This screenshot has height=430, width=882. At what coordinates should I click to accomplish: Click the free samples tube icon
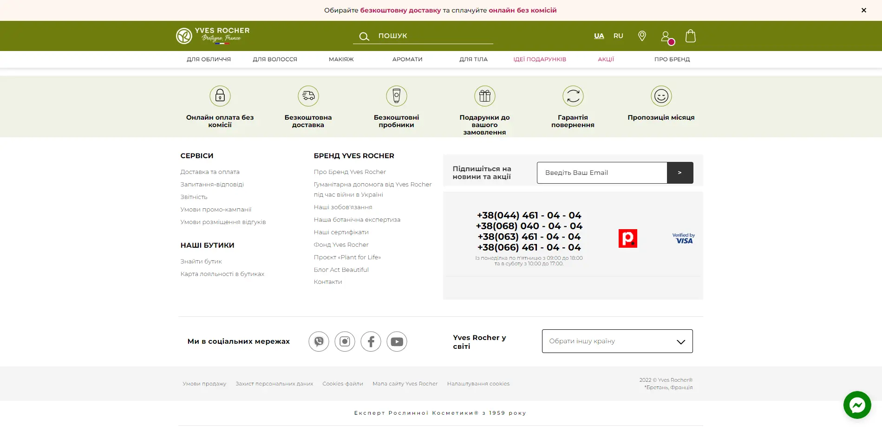(397, 96)
